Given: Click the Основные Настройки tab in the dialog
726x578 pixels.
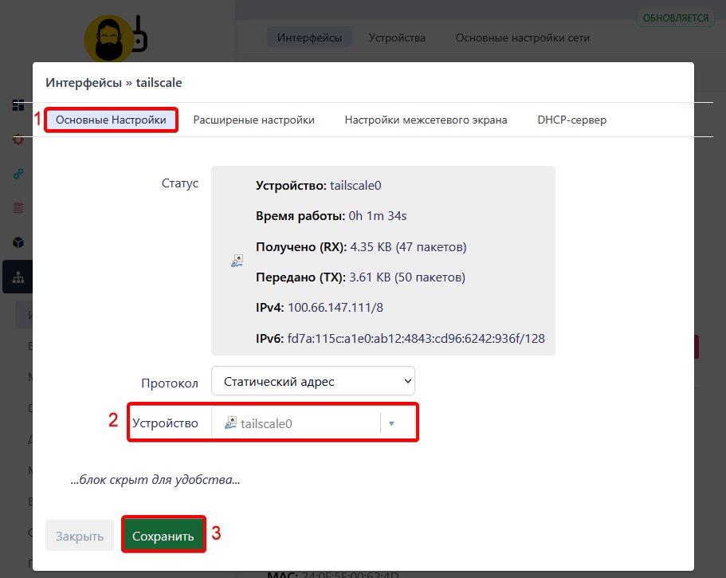Looking at the screenshot, I should click(110, 120).
